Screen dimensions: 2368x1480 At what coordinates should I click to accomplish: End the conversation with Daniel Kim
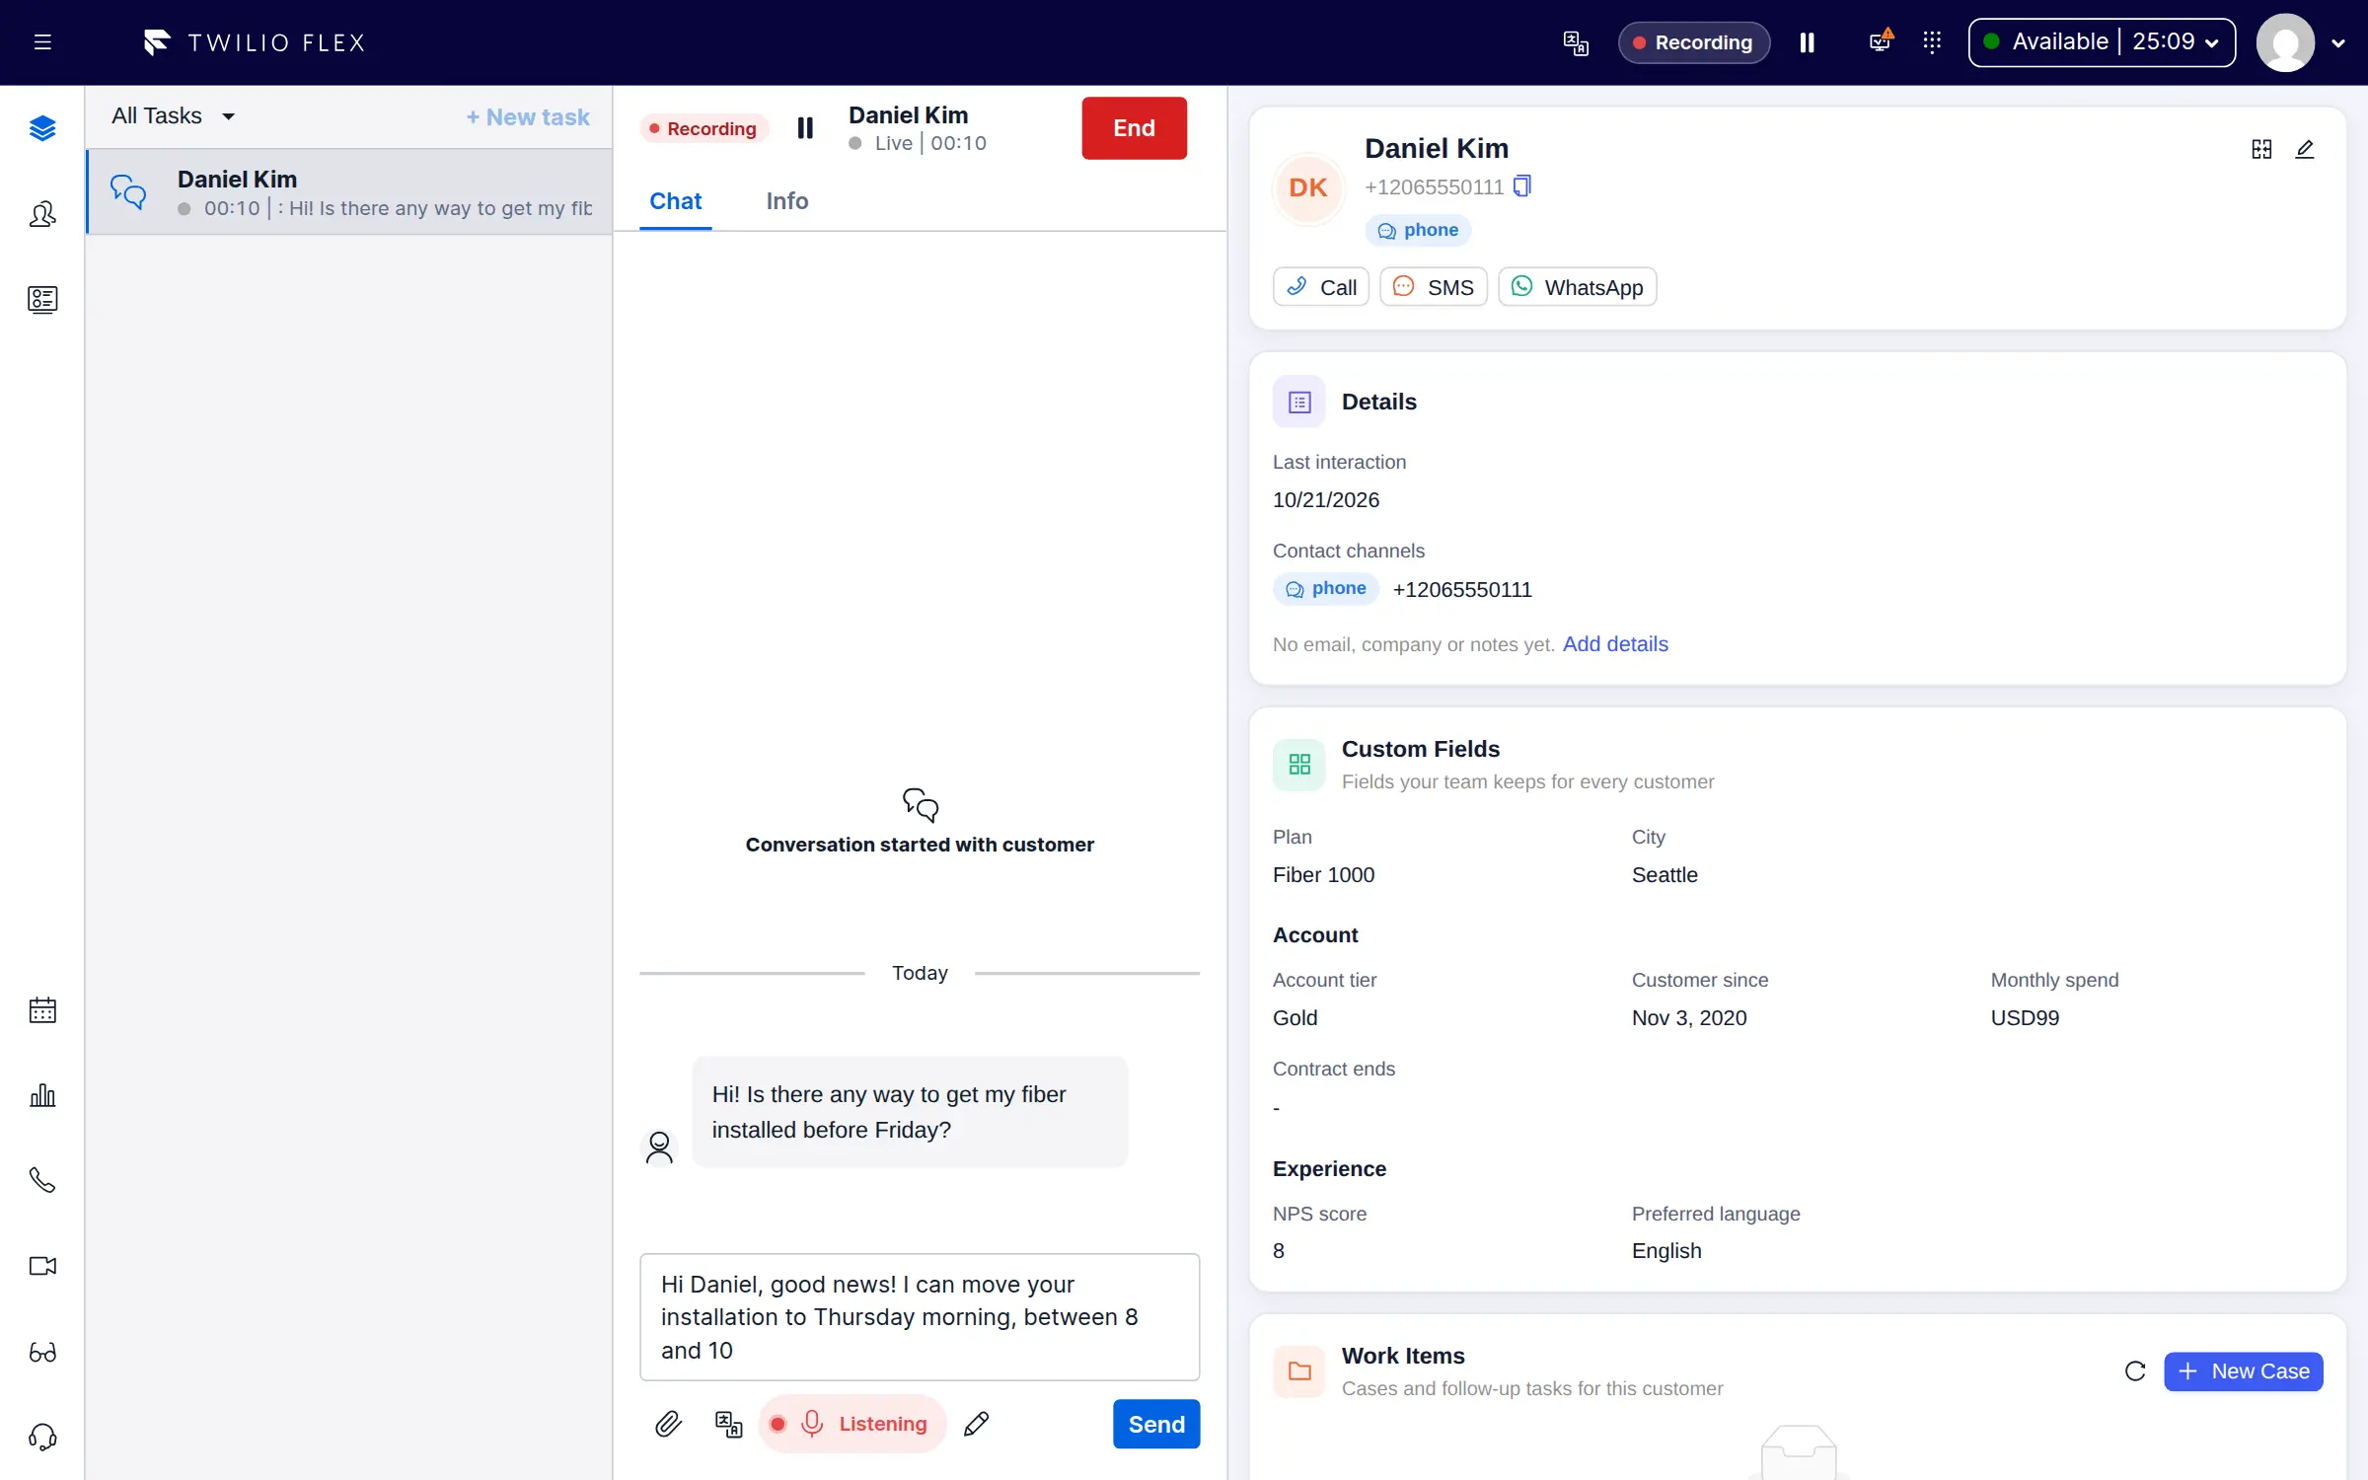pos(1134,128)
